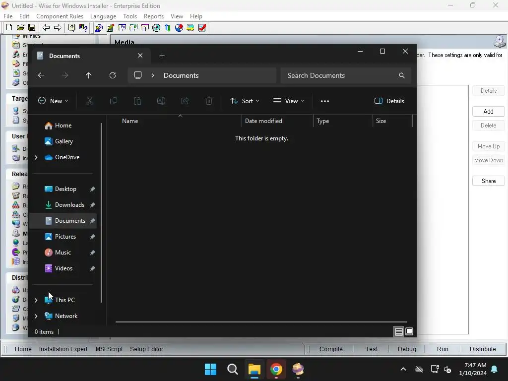Open Chrome from the taskbar
Screen dimensions: 508x381
(276, 369)
